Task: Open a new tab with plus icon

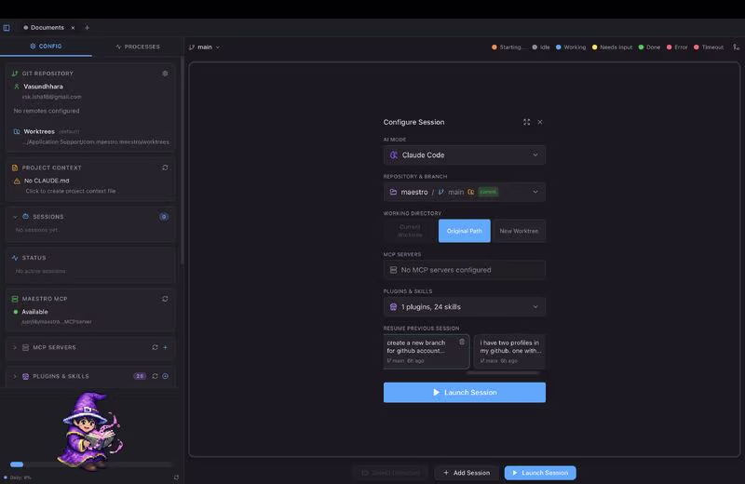Action: [x=87, y=28]
